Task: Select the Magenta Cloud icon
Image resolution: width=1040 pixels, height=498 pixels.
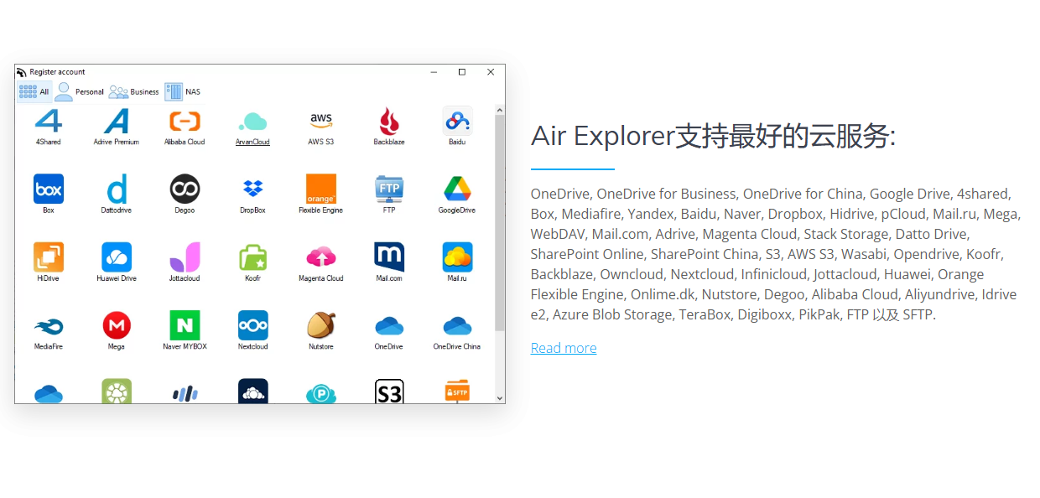Action: pyautogui.click(x=321, y=257)
